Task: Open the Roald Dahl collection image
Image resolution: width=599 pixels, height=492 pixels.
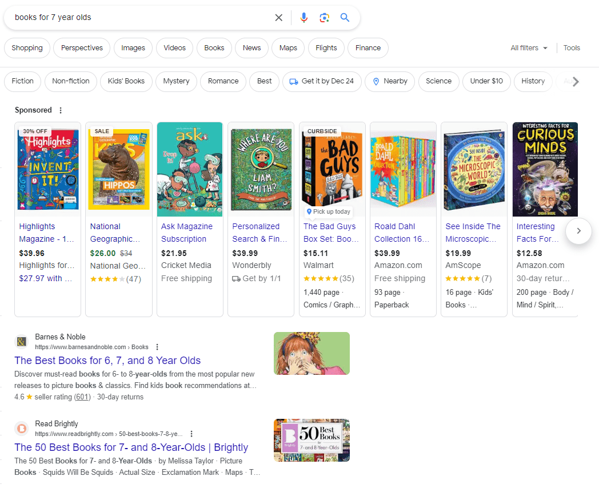Action: [403, 169]
